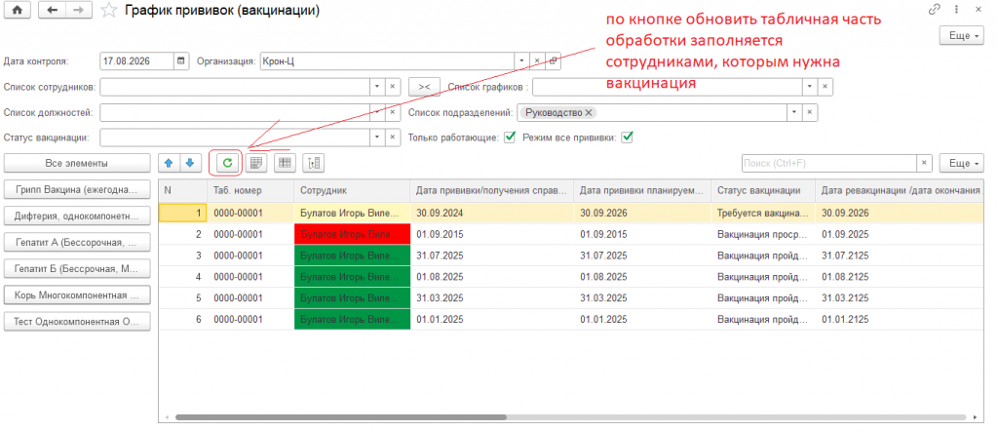Screen dimensions: 998x432
Task: Select Дифтерия, однокомпонентн filter button
Action: 77,216
